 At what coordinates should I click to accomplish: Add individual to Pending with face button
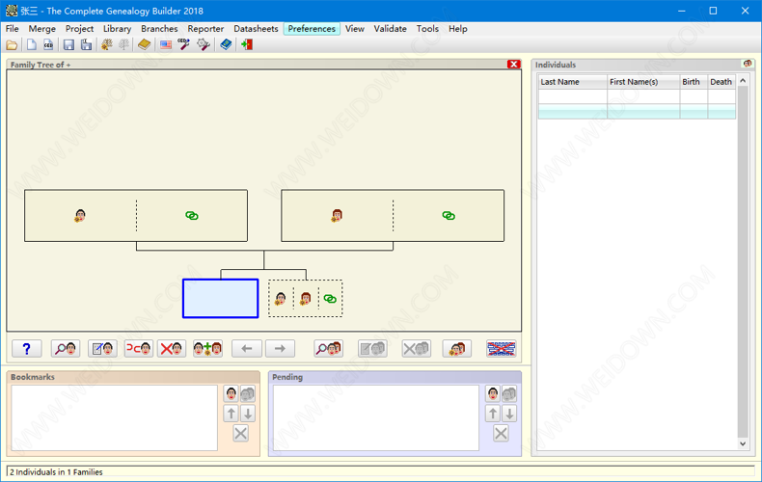click(493, 393)
